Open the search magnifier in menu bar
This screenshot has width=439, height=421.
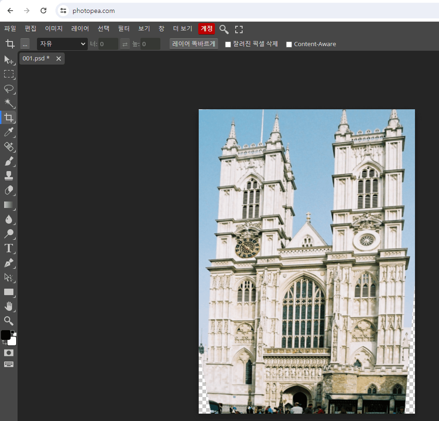224,29
